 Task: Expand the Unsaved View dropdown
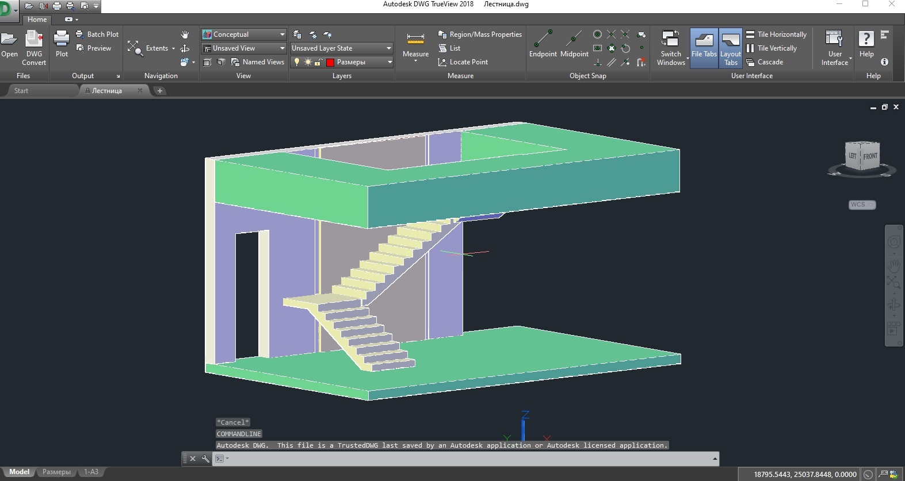[282, 48]
